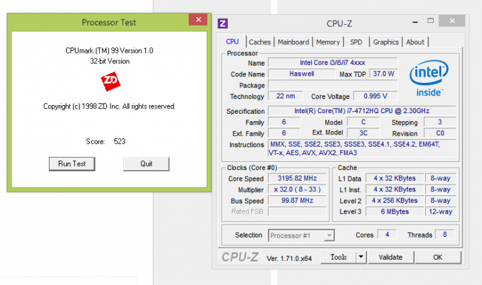Viewport: 482px width, 285px height.
Task: Click the empty Package field
Action: pyautogui.click(x=333, y=85)
